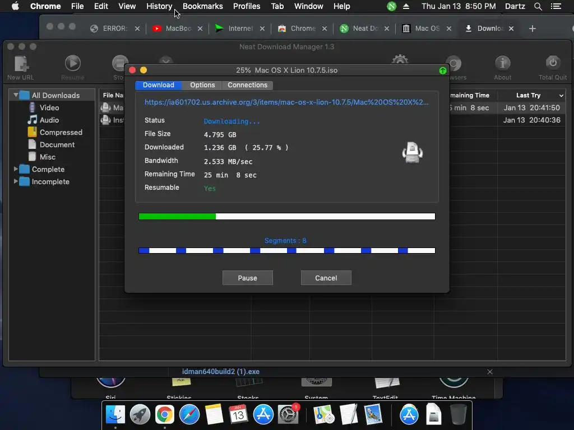Image resolution: width=574 pixels, height=430 pixels.
Task: Click the blue segments progress bar
Action: [x=287, y=250]
